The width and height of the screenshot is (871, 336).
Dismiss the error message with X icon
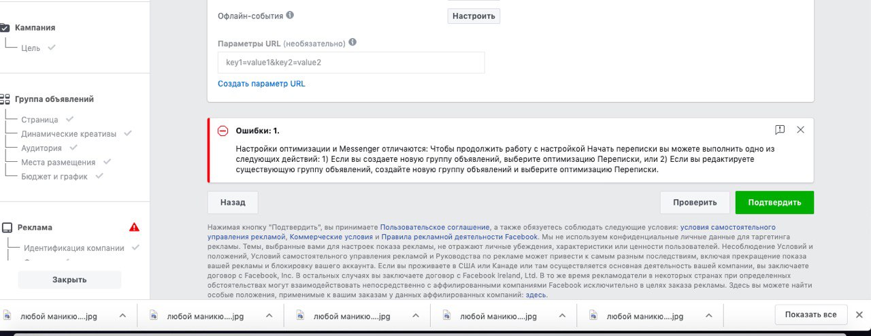pos(800,130)
